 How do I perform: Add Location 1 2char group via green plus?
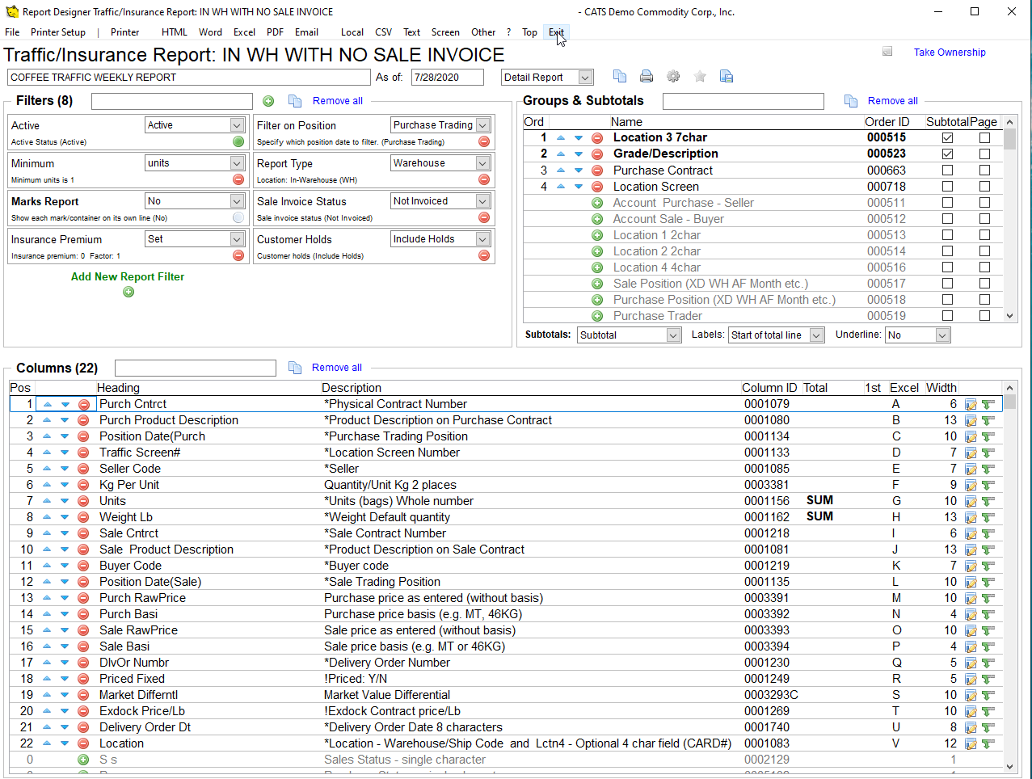[597, 235]
